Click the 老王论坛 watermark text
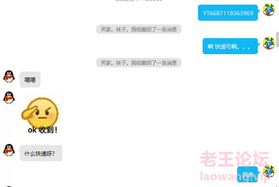Viewport: 279px width, 187px height. (235, 159)
